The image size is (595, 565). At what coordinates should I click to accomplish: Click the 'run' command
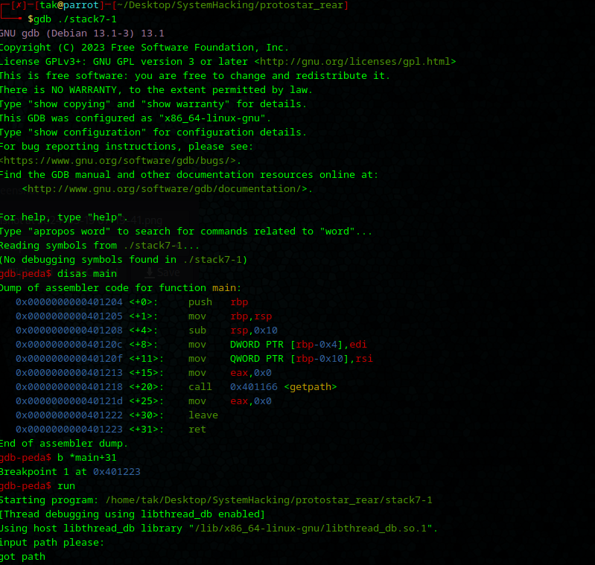[x=66, y=485]
